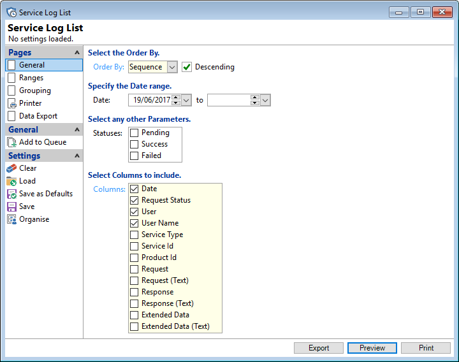Click the Save as Defaults icon
The width and height of the screenshot is (459, 362).
click(11, 194)
